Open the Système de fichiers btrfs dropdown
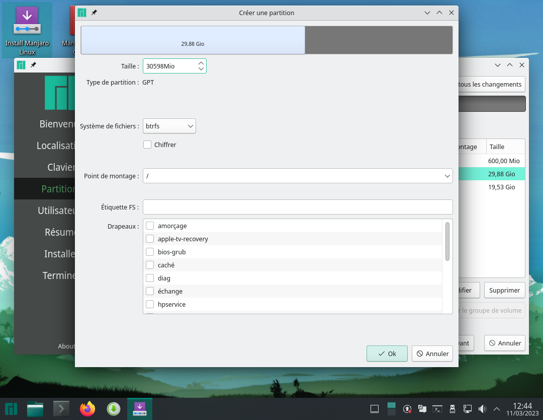 pyautogui.click(x=169, y=126)
